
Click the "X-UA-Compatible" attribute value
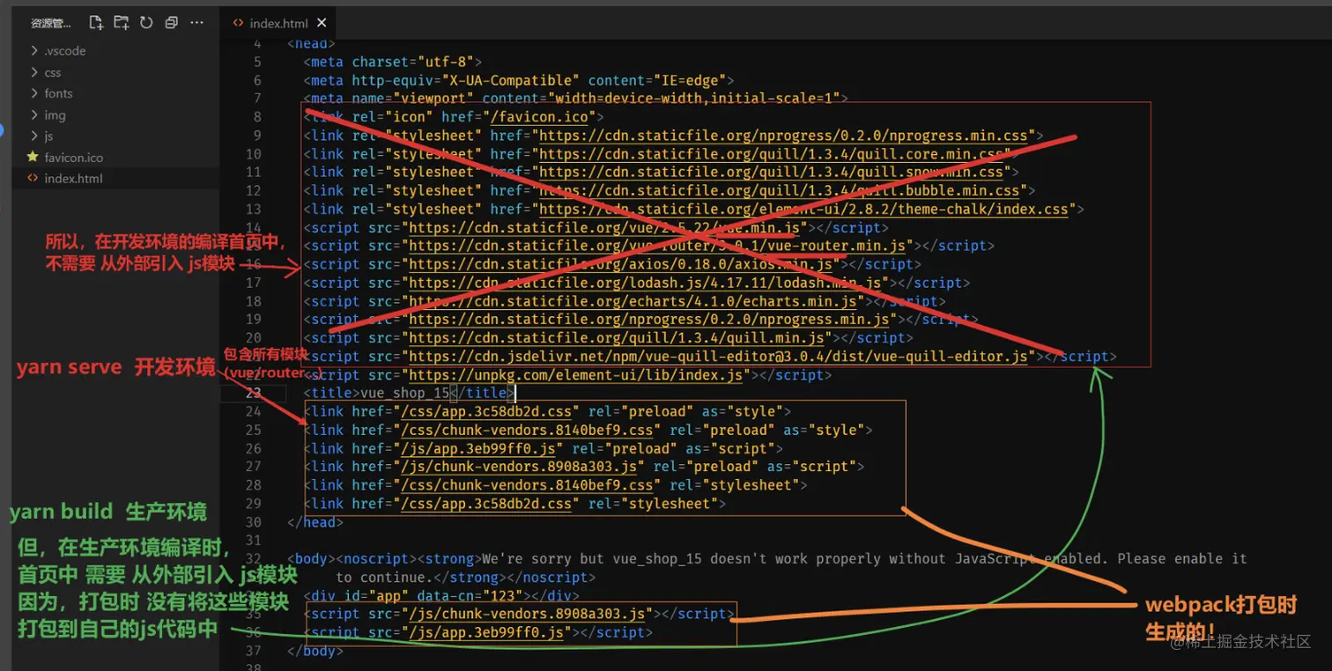point(510,80)
